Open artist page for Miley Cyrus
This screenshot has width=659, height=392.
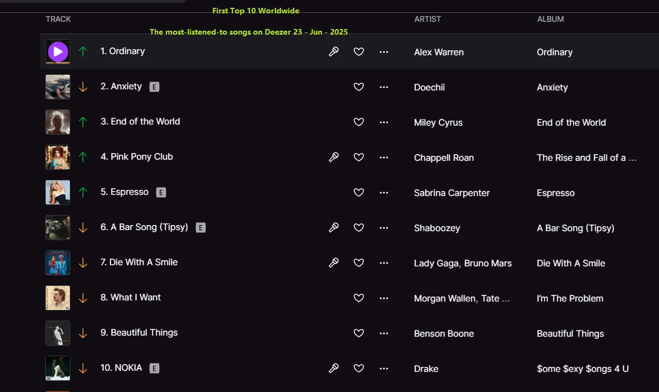[x=438, y=123]
